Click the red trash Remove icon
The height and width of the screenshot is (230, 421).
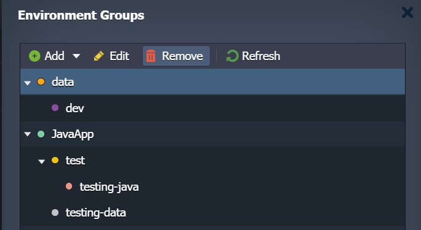tap(151, 56)
